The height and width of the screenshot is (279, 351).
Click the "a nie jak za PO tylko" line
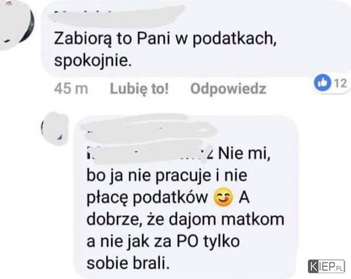[163, 242]
